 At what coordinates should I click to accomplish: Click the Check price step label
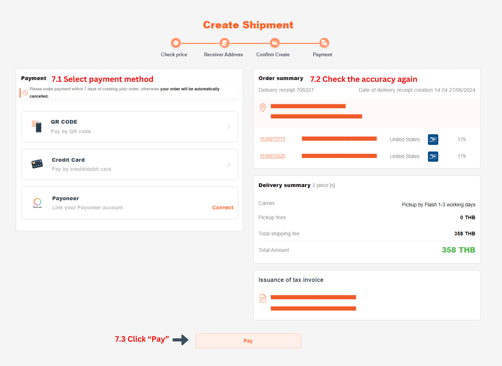174,55
